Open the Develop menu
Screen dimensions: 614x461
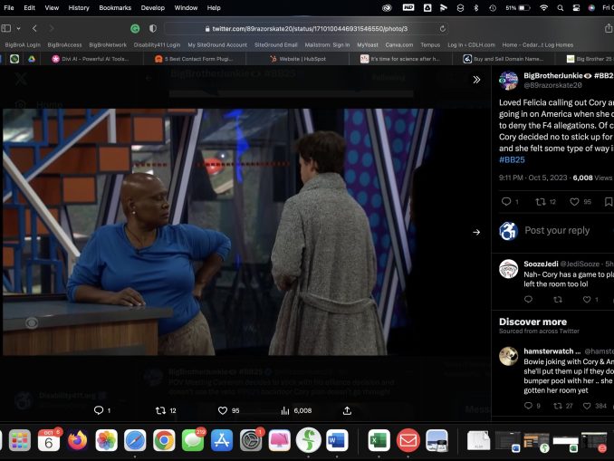click(x=153, y=7)
